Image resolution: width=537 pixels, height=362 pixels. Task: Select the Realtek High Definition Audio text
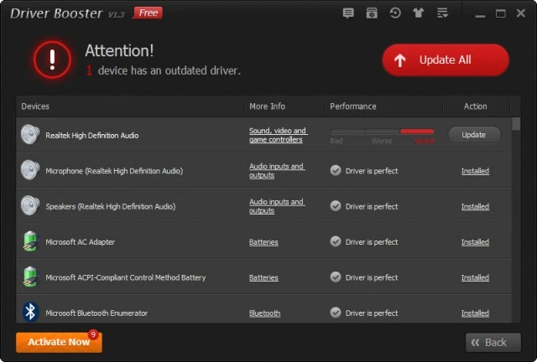[x=92, y=136]
